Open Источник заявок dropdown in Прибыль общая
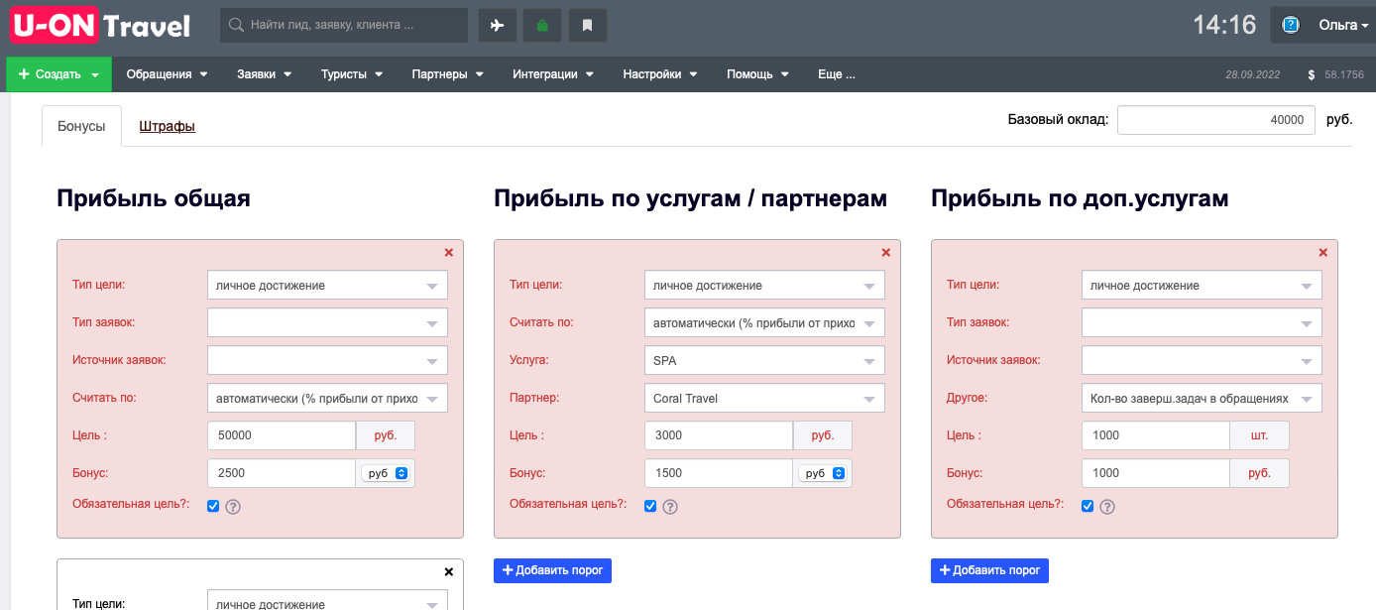Screen dimensions: 1376x610 pyautogui.click(x=327, y=360)
